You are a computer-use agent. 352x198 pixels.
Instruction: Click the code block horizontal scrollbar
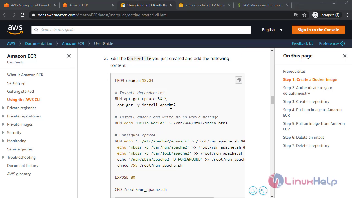(164, 197)
